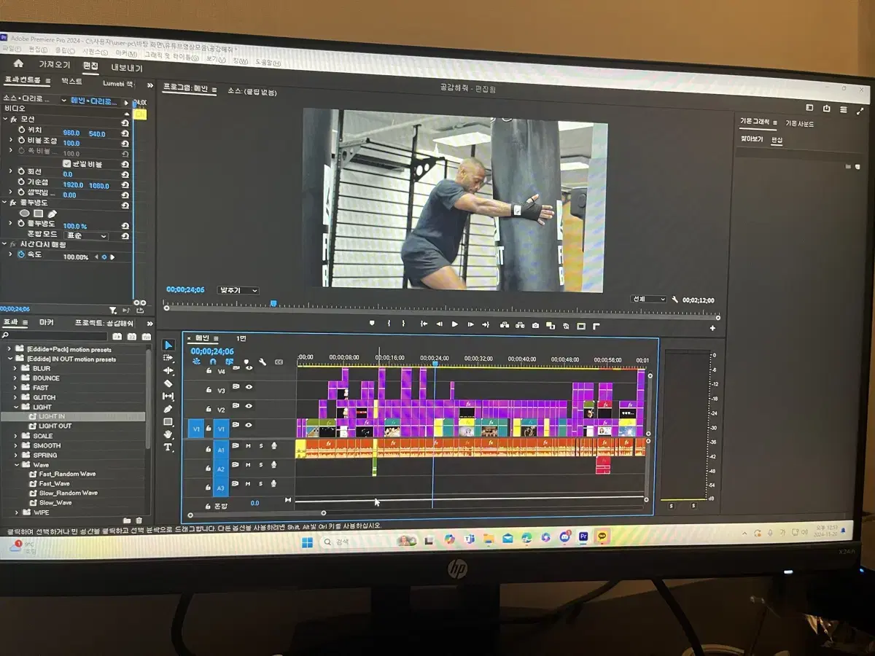Create ellipse mask under opacity
This screenshot has width=875, height=656.
point(24,213)
